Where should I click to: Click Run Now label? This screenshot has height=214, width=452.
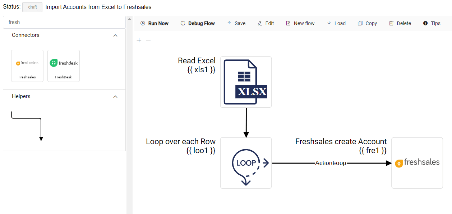click(158, 23)
